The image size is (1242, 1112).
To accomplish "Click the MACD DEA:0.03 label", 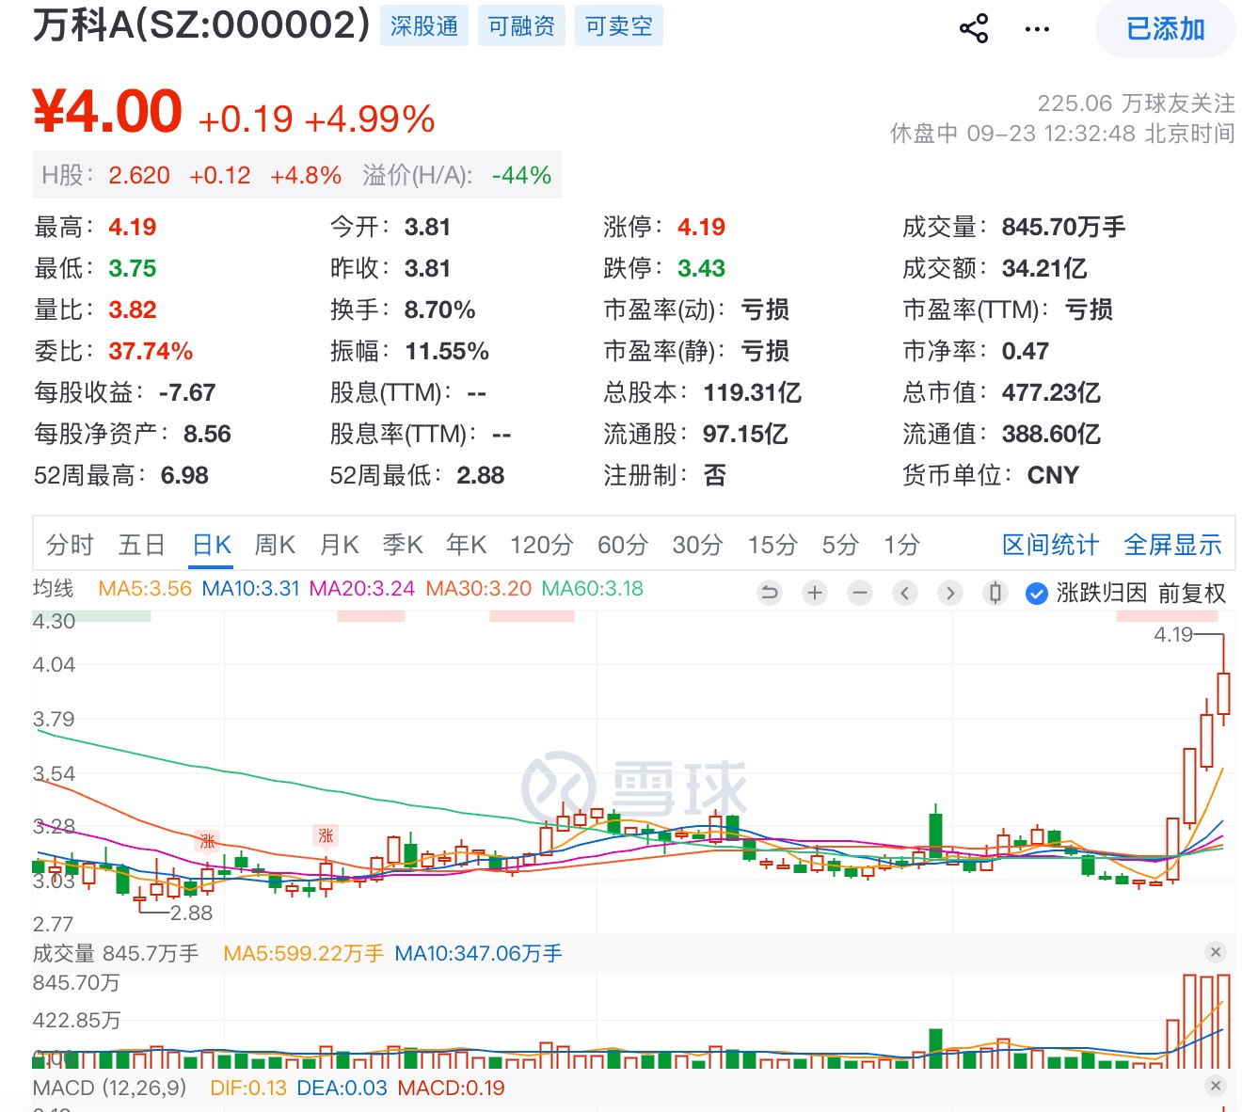I will tap(342, 1088).
